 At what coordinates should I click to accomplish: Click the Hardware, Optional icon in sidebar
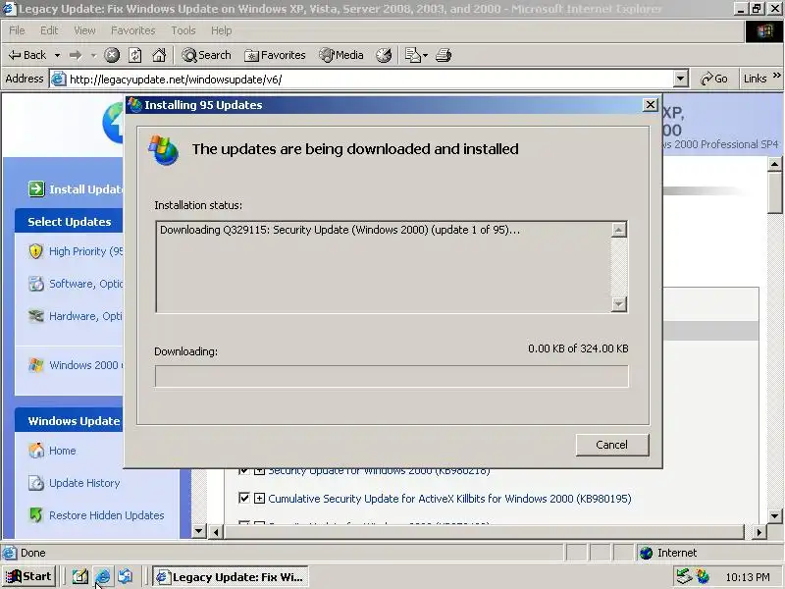pos(36,316)
